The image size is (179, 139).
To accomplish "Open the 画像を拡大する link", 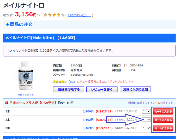I will pos(26,95).
